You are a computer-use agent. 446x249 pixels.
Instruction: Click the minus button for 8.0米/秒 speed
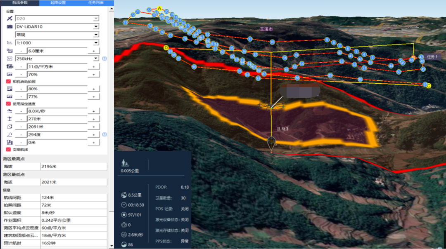(21, 111)
